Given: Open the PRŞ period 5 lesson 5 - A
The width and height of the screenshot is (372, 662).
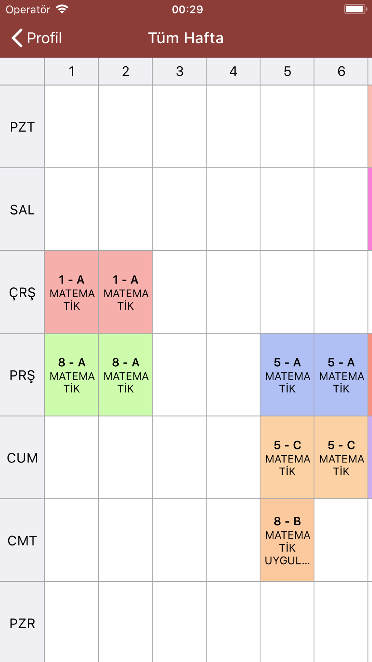Looking at the screenshot, I should point(287,375).
